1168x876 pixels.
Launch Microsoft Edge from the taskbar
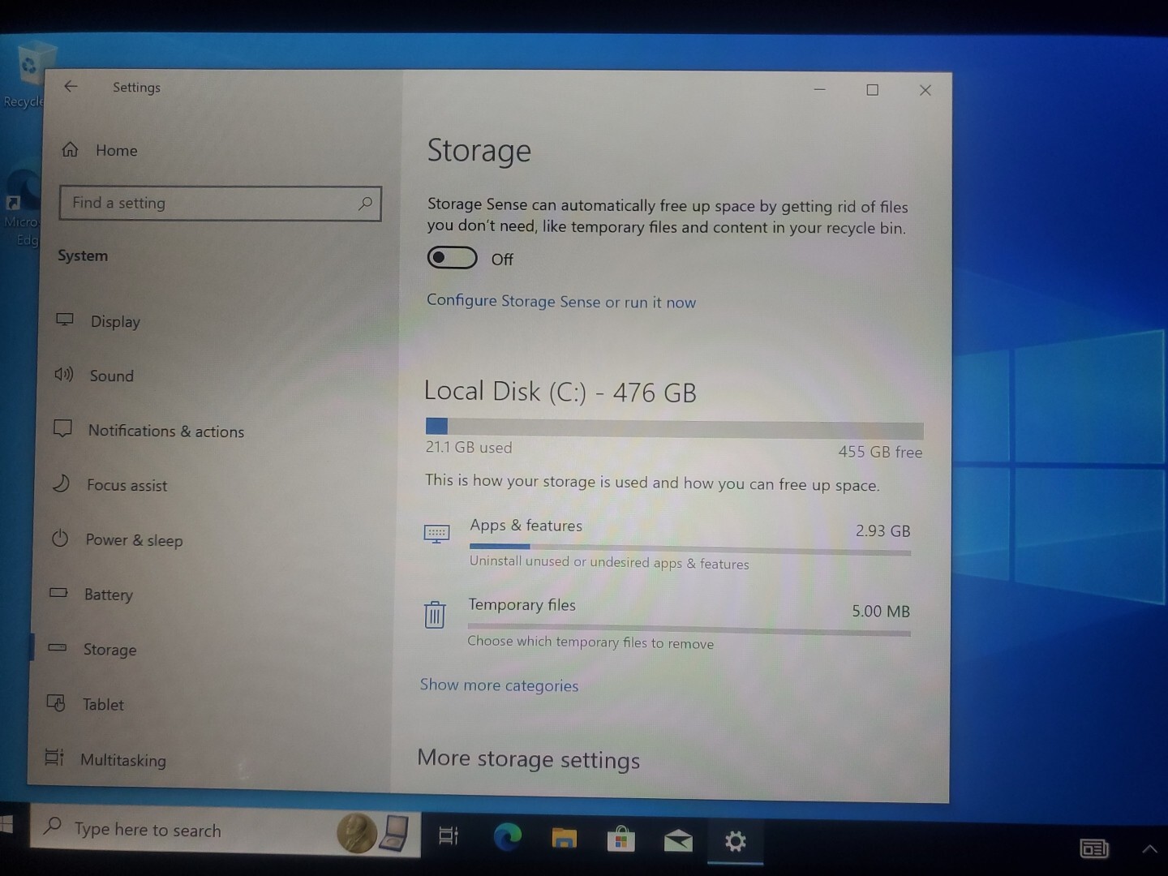point(508,837)
